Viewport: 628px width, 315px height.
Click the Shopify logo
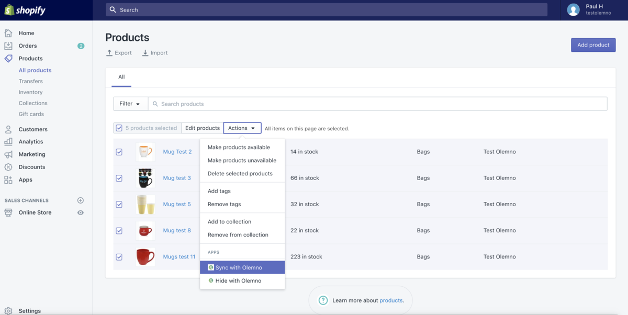25,10
